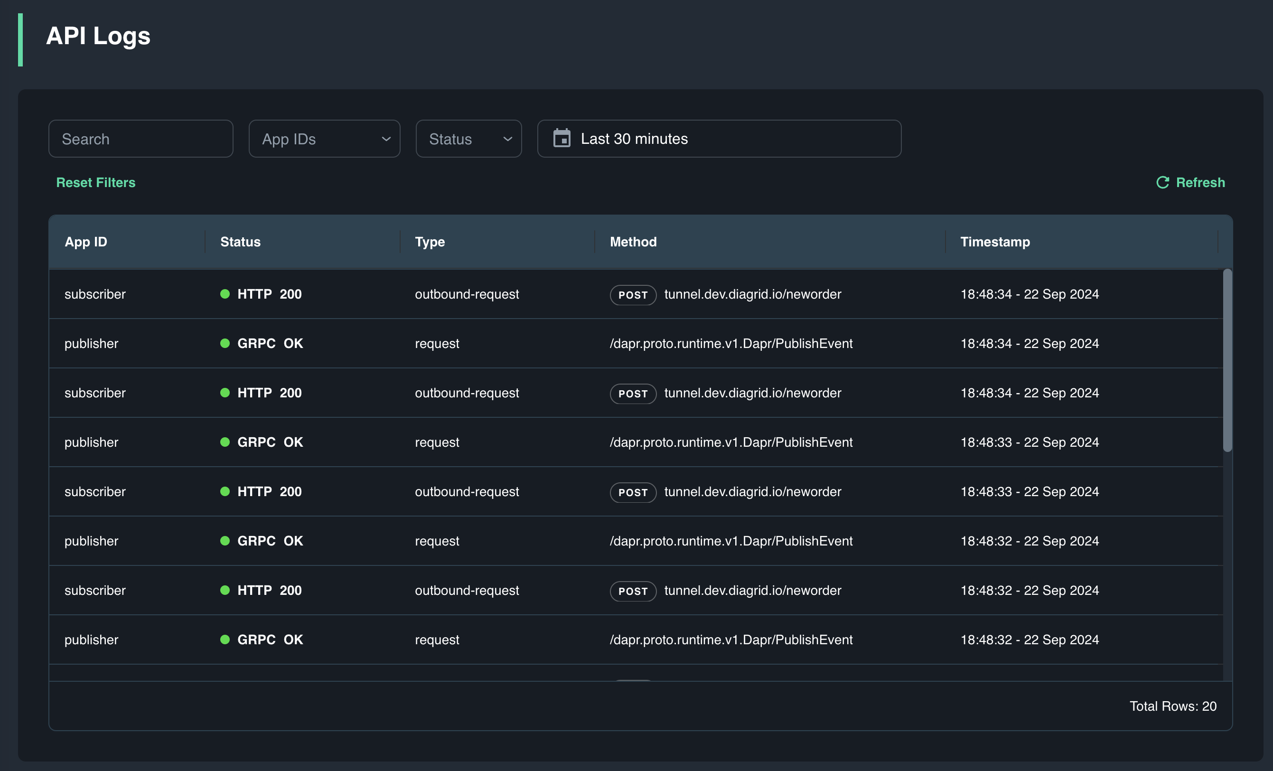Sort by the Status column header
The height and width of the screenshot is (771, 1273).
(x=240, y=241)
